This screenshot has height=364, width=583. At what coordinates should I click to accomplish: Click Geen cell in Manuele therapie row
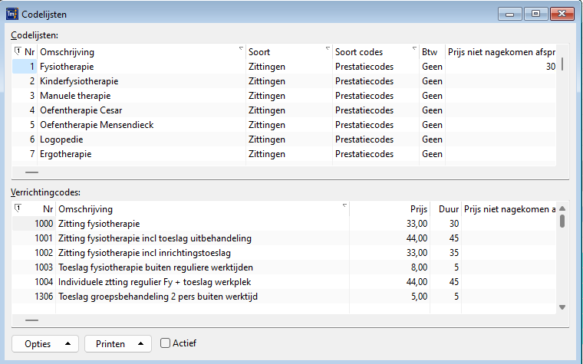tap(432, 96)
